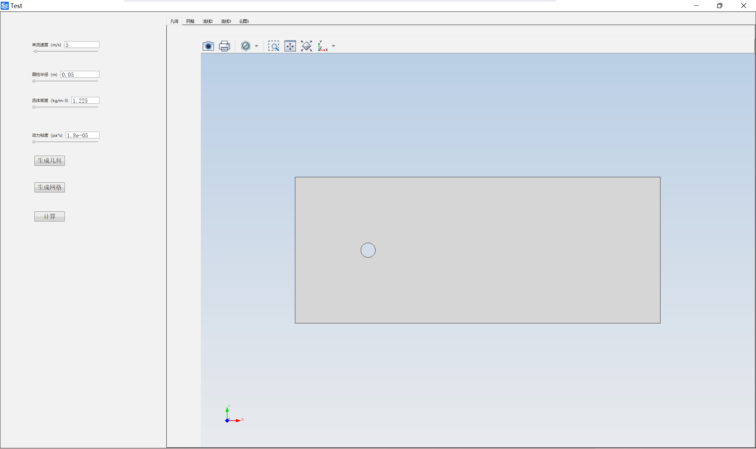
Task: Click the 流体密度 (kg/m-3) label
Action: pos(50,101)
